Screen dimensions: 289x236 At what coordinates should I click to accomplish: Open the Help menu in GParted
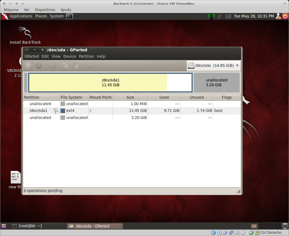point(101,56)
